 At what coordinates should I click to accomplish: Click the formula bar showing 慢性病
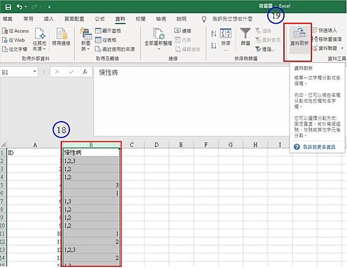click(x=191, y=101)
